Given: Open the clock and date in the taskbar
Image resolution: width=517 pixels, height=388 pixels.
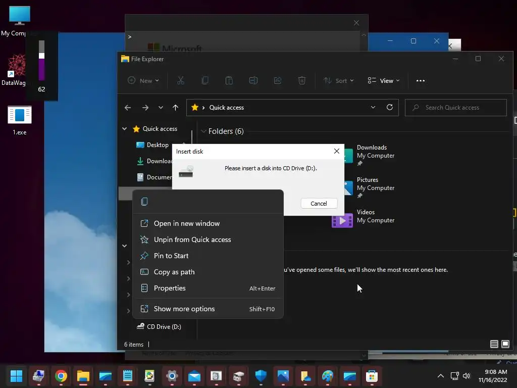Looking at the screenshot, I should coord(493,376).
